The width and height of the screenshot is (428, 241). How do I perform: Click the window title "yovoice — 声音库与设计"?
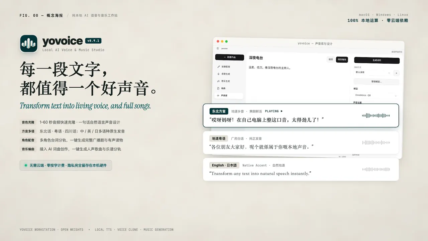coord(315,44)
